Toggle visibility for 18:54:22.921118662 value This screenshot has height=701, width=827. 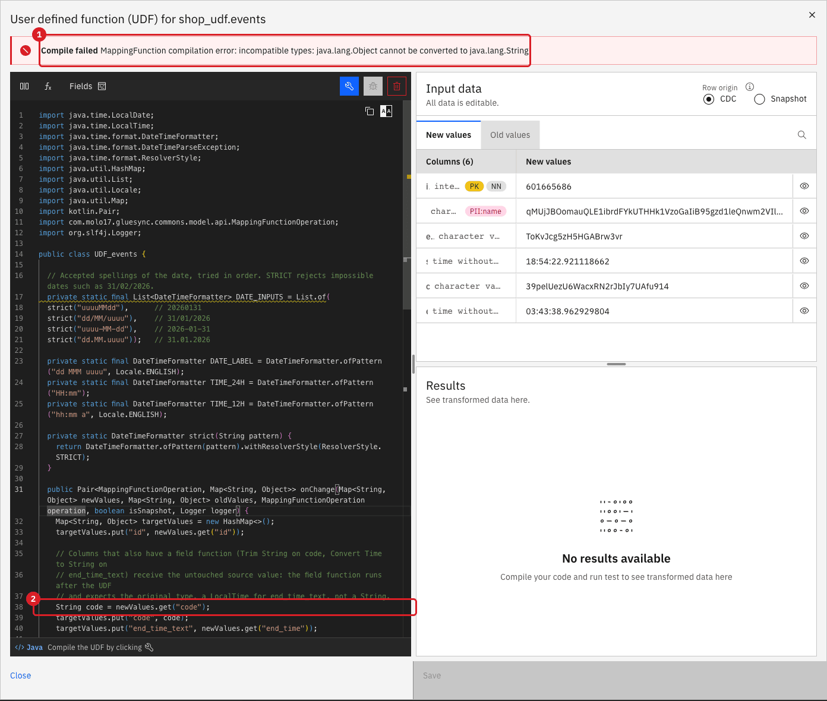pyautogui.click(x=804, y=261)
